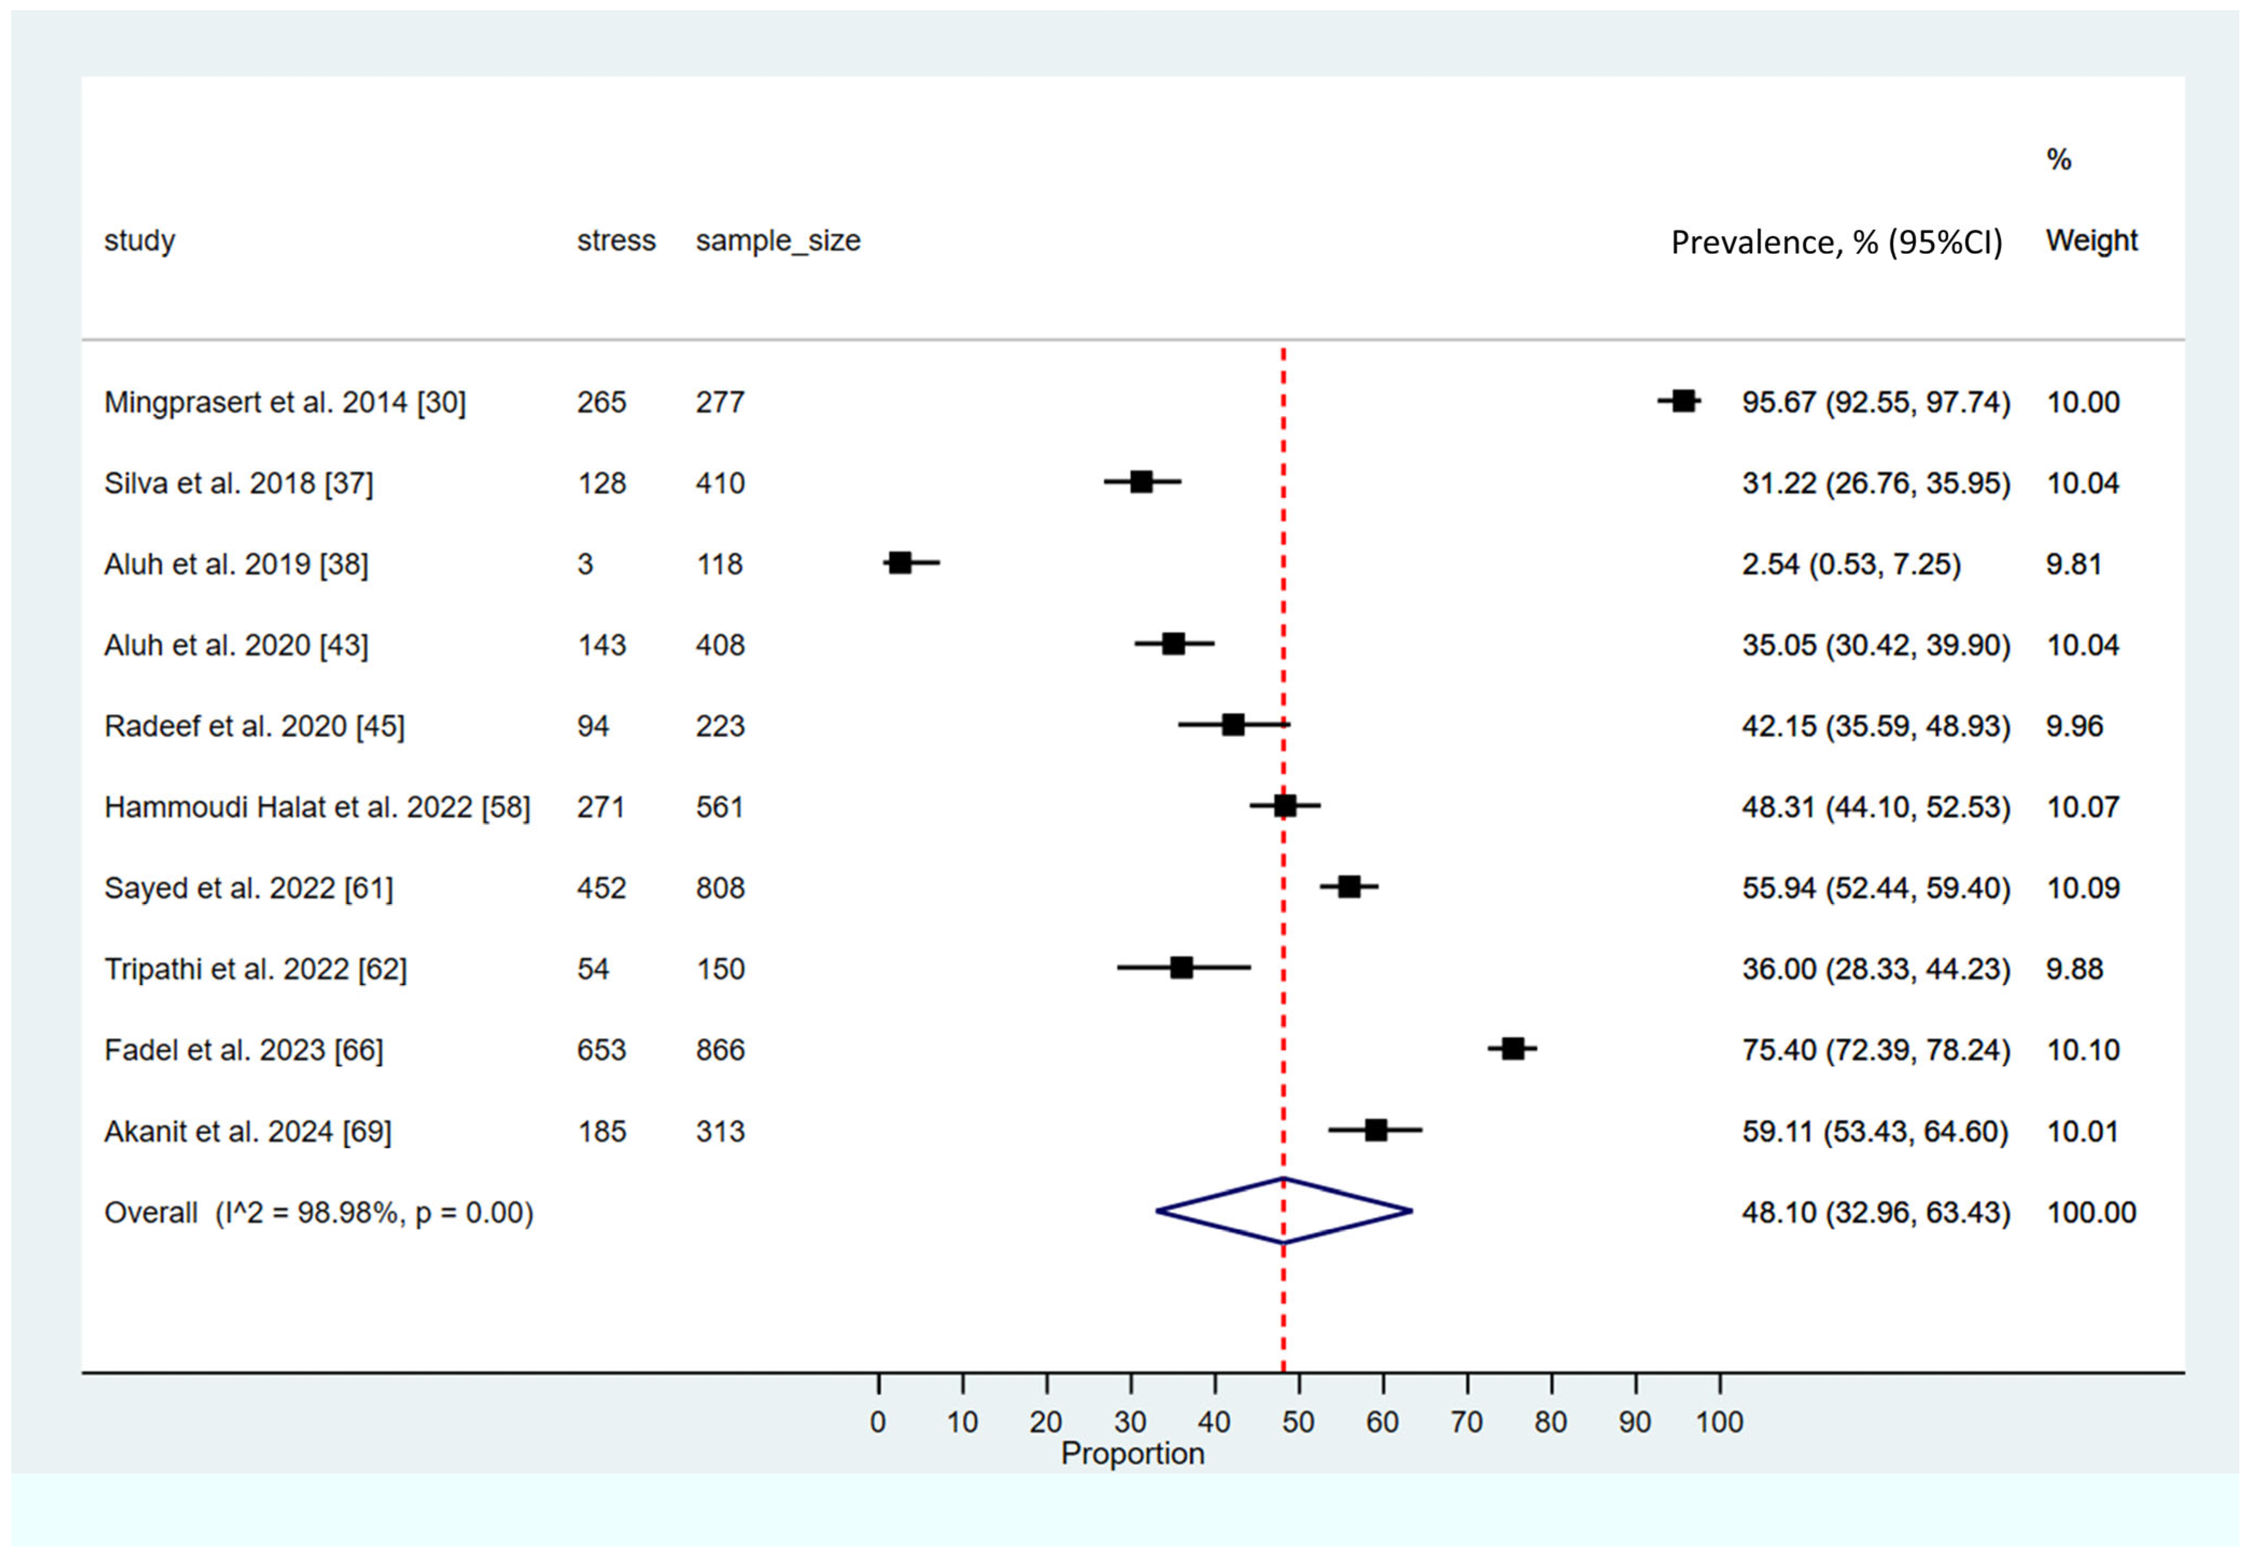Click the Overall (I^2 = 98.98%) row label

point(319,1212)
